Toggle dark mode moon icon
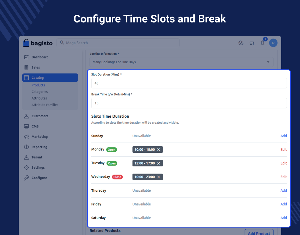Image resolution: width=300 pixels, height=235 pixels. (x=241, y=43)
